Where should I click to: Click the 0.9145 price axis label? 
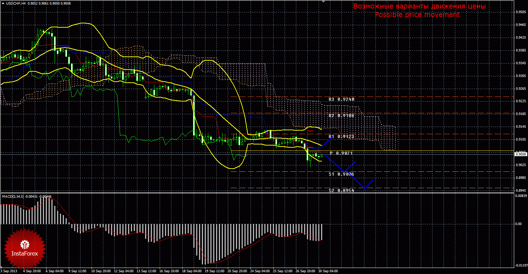tap(521, 127)
